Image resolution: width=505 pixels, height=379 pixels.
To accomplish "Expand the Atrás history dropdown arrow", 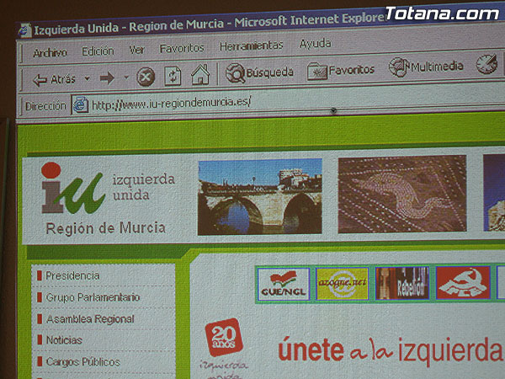I will tap(87, 78).
